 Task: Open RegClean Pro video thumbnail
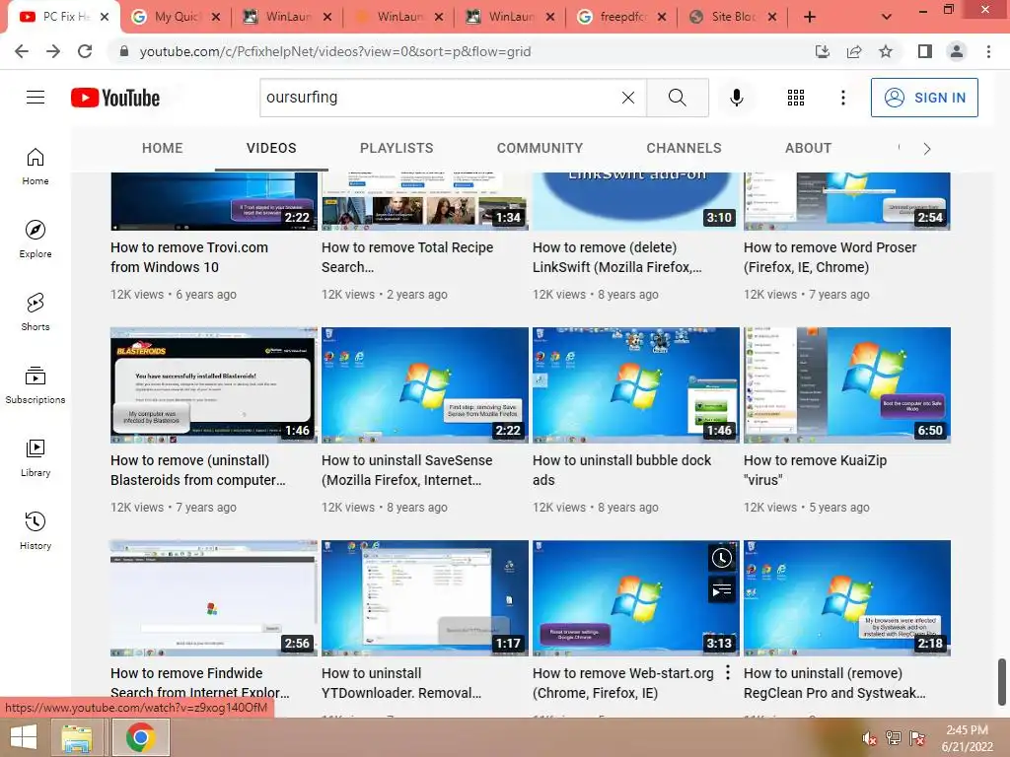pyautogui.click(x=847, y=598)
